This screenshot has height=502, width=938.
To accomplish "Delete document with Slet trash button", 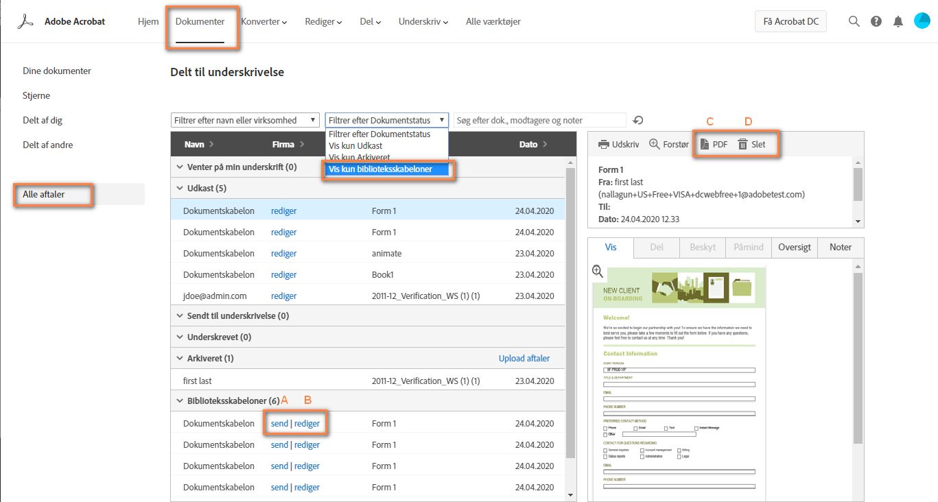I will tap(751, 145).
